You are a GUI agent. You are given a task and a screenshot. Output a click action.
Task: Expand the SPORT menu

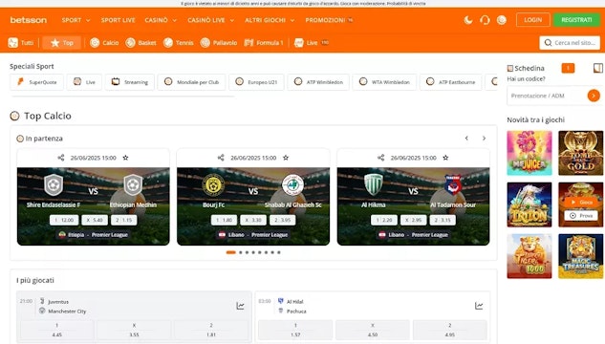[x=76, y=20]
